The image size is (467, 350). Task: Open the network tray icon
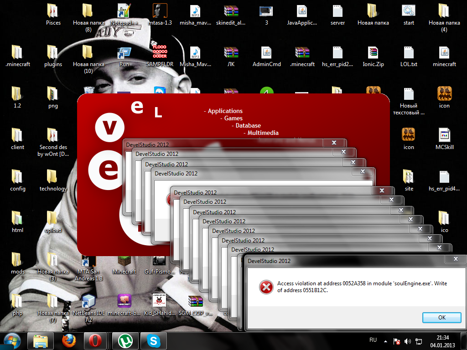(x=419, y=341)
